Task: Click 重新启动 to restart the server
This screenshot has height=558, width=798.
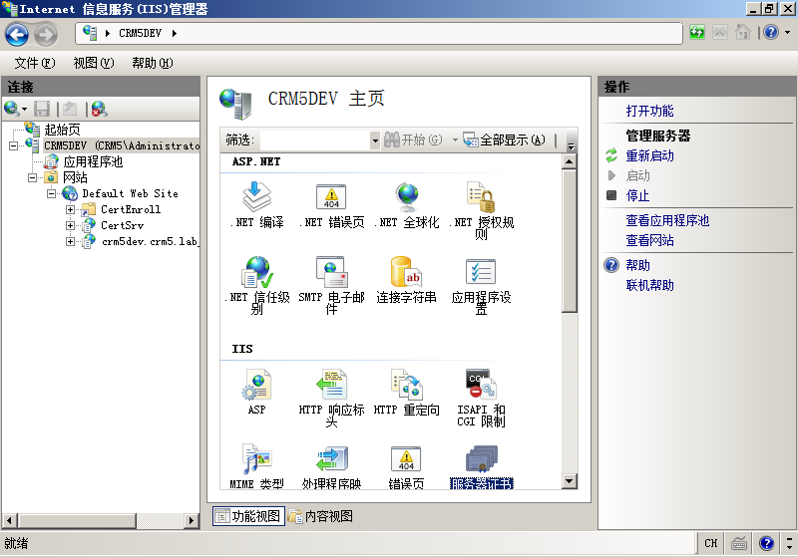Action: coord(650,155)
